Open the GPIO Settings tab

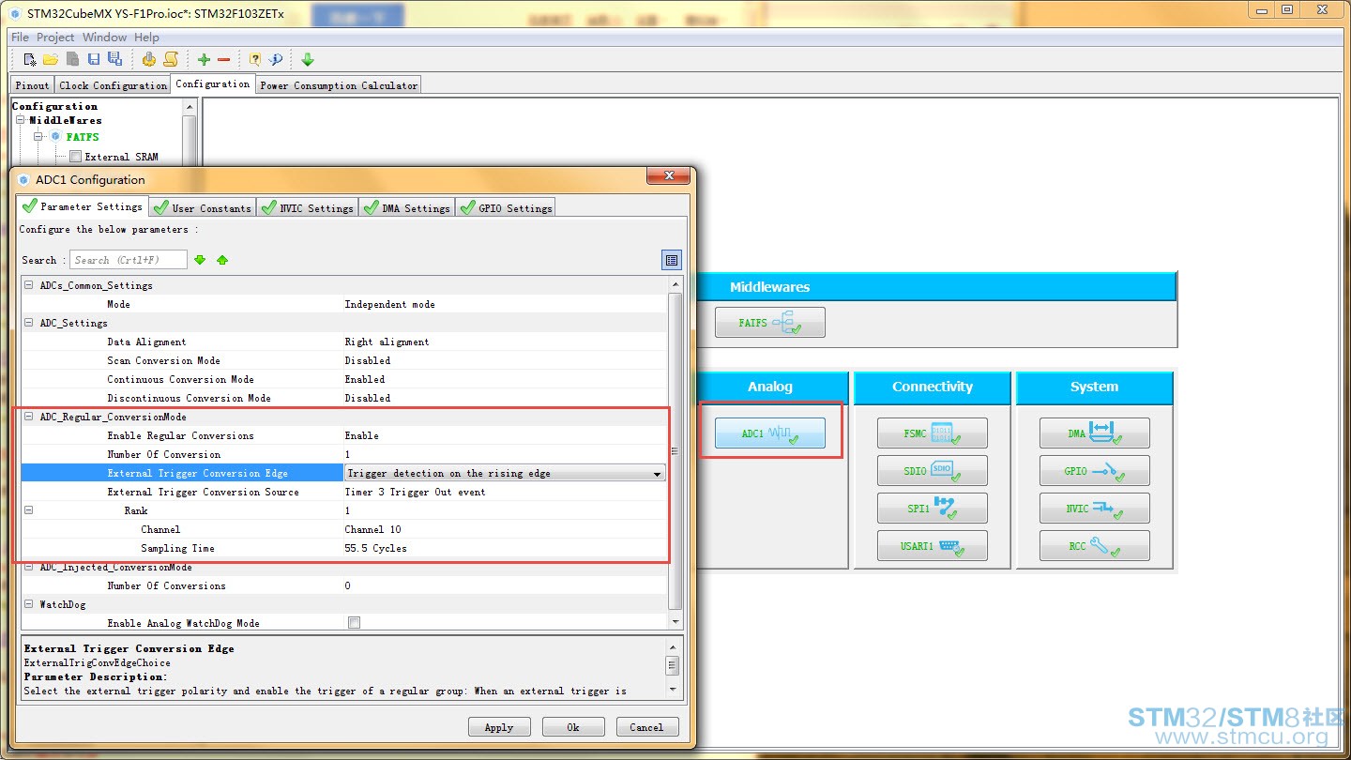pos(506,207)
